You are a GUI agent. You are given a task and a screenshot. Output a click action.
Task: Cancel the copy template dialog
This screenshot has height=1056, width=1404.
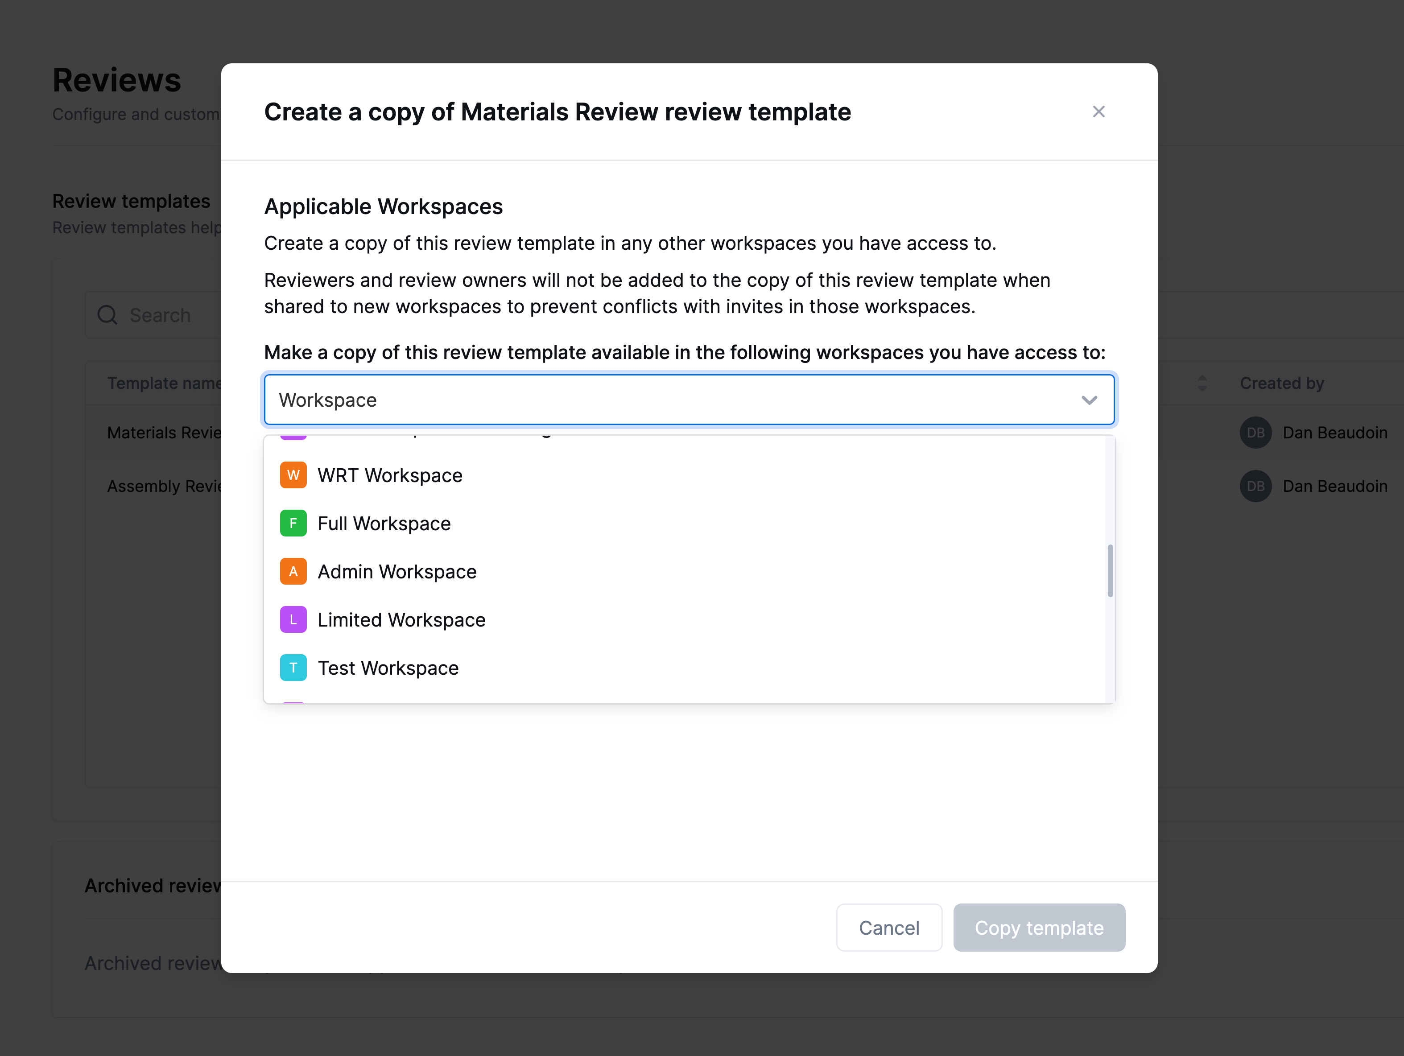pyautogui.click(x=888, y=928)
